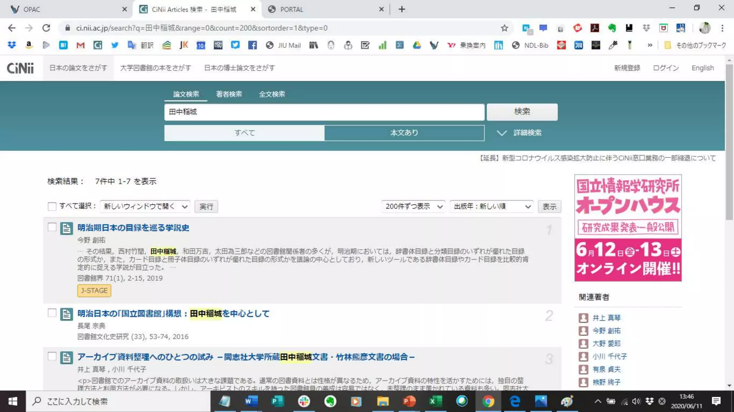Screen dimensions: 734x412
Task: Click the CiNii logo
Action: pos(20,68)
